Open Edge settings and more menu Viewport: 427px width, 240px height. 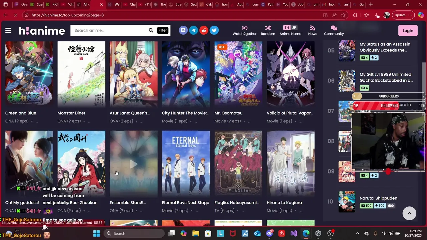click(x=410, y=15)
